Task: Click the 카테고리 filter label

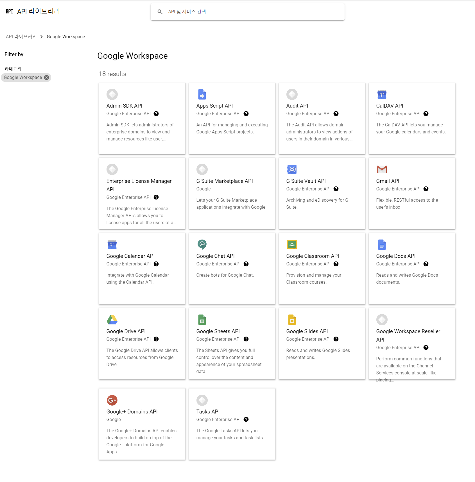Action: coord(13,69)
